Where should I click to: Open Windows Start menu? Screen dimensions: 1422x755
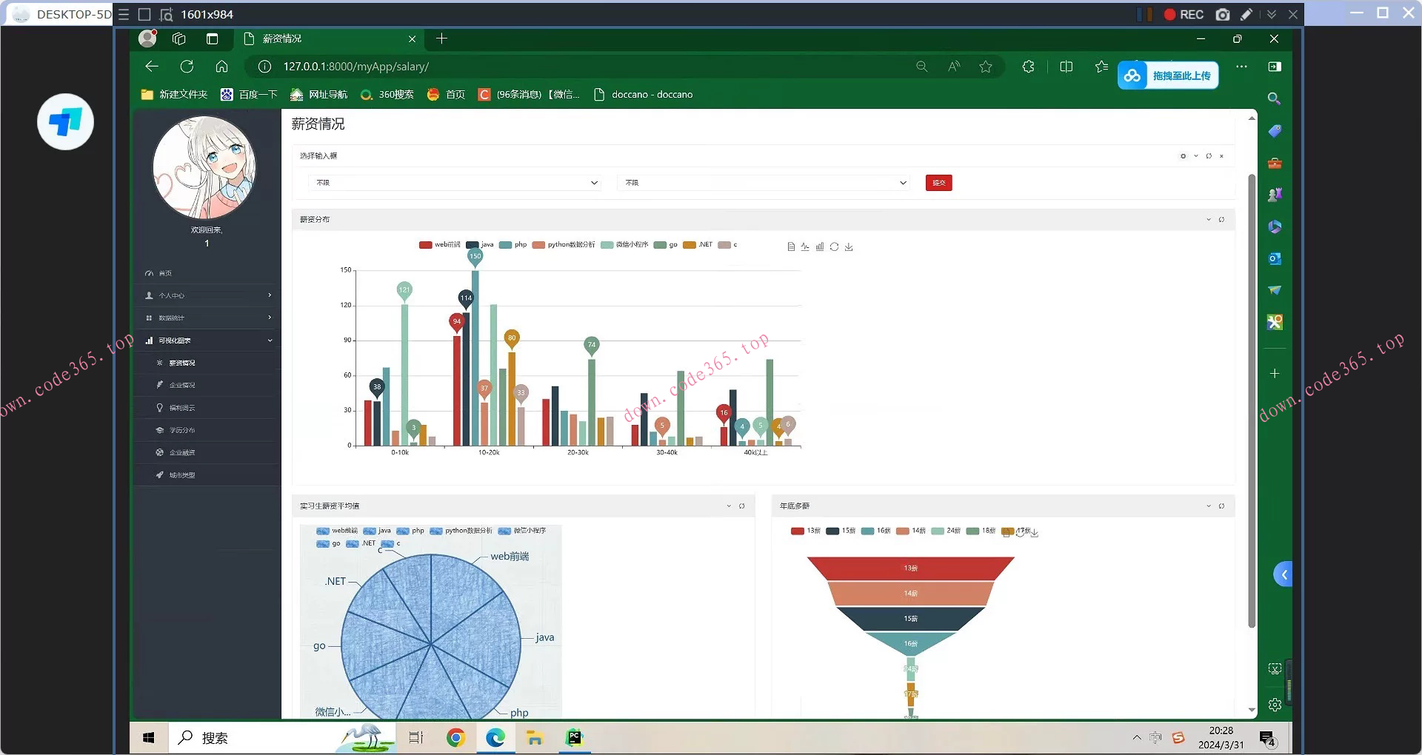point(149,738)
